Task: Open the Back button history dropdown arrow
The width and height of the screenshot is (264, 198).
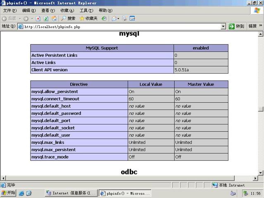Action: point(19,19)
